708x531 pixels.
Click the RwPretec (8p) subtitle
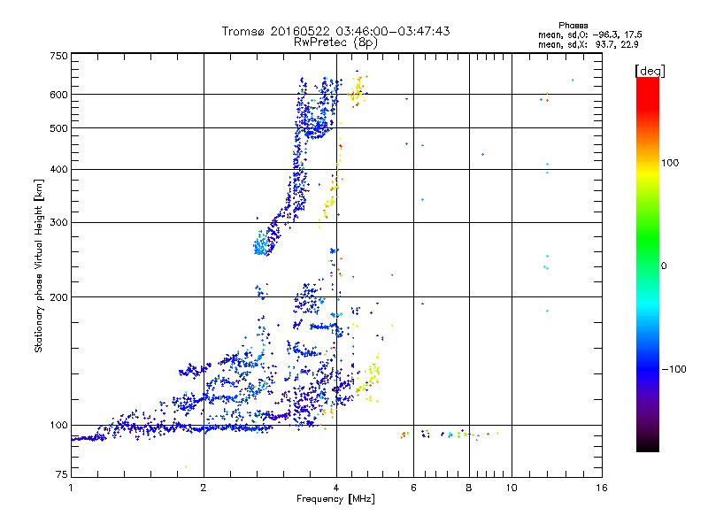point(335,42)
